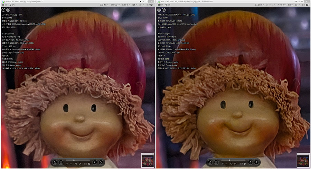311x169 pixels.
Task: Rotate image counterclockwise in left window
Action: pos(76,164)
